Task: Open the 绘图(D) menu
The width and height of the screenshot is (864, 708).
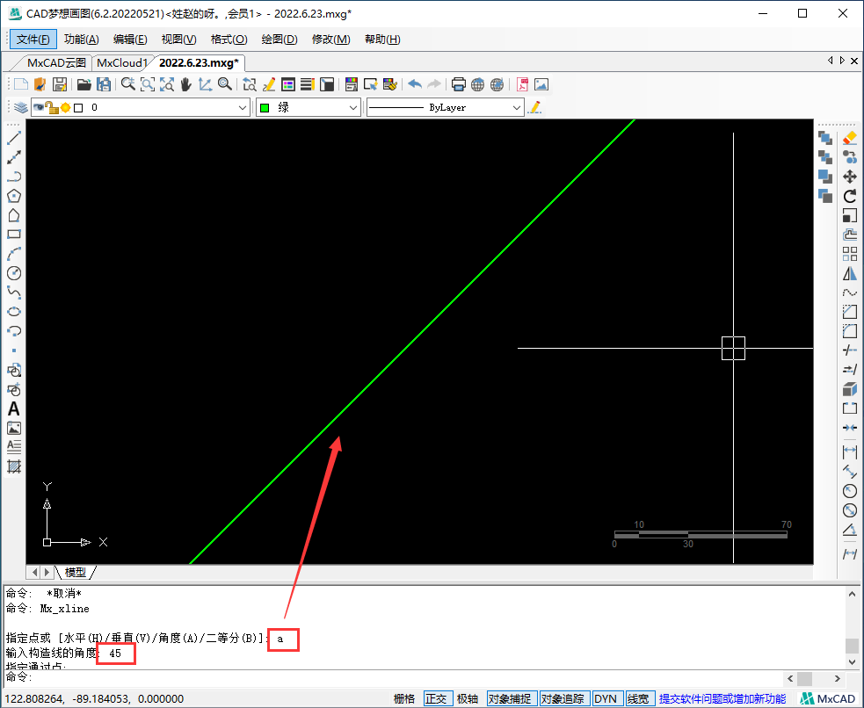Action: pyautogui.click(x=280, y=39)
